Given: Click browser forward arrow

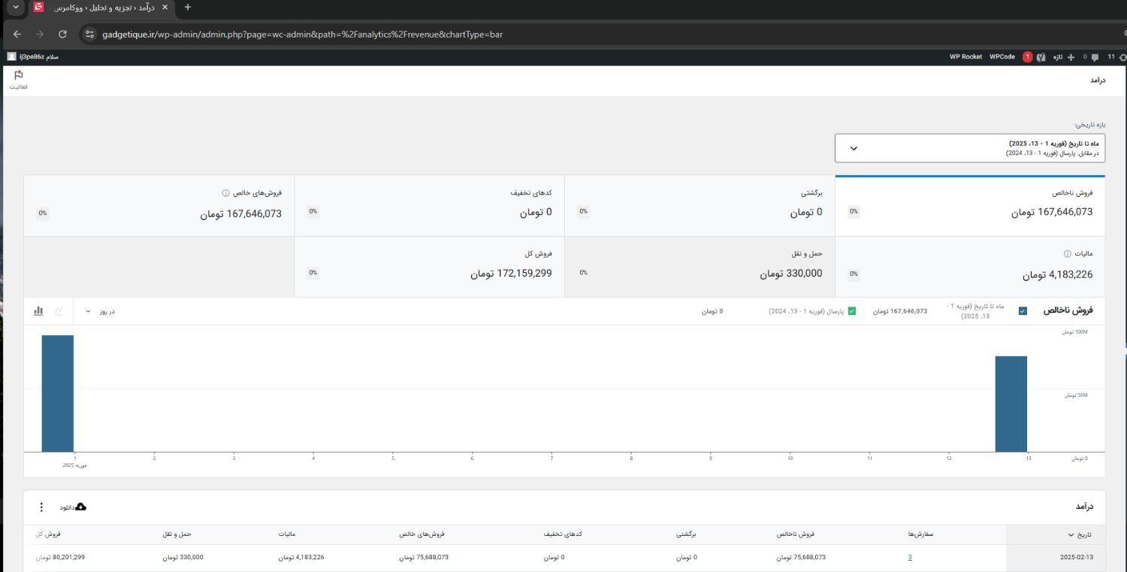Looking at the screenshot, I should click(x=40, y=34).
